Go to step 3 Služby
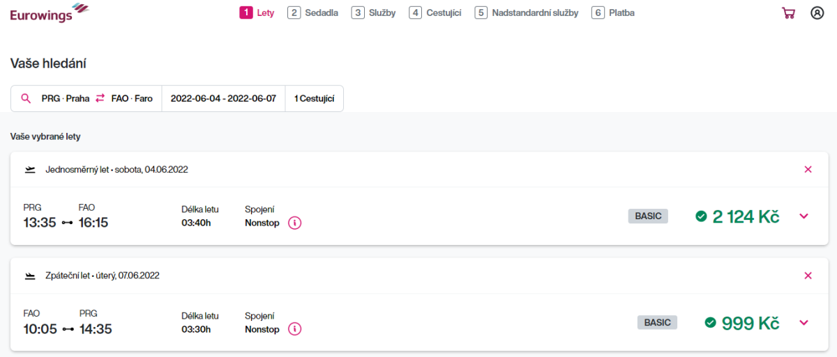The height and width of the screenshot is (357, 837). point(373,13)
